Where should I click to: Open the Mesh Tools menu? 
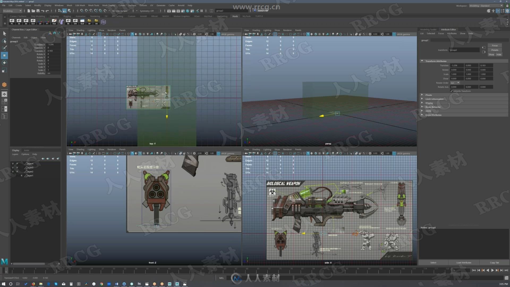93,5
